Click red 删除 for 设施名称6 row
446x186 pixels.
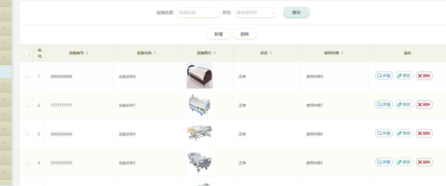tap(424, 133)
